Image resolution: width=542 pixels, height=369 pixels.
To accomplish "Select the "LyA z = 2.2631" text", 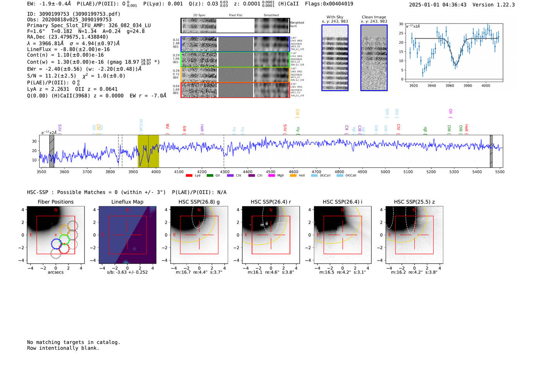I will click(46, 89).
